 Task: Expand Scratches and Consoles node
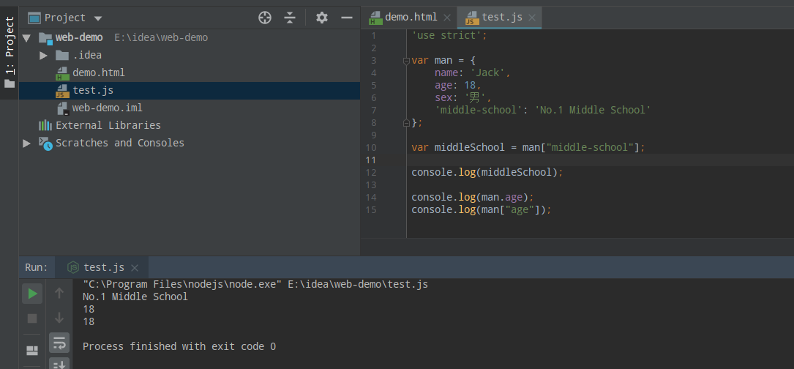[27, 143]
